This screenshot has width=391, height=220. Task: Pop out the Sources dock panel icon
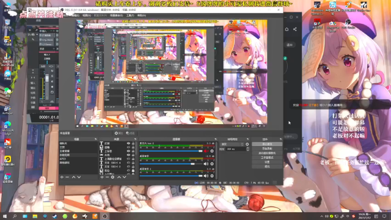[x=135, y=139]
